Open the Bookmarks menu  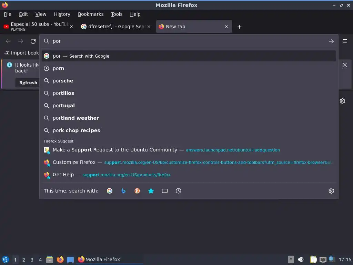[91, 14]
